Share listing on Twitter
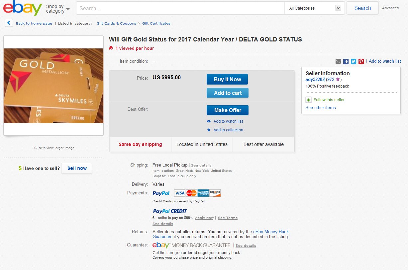 (x=354, y=61)
